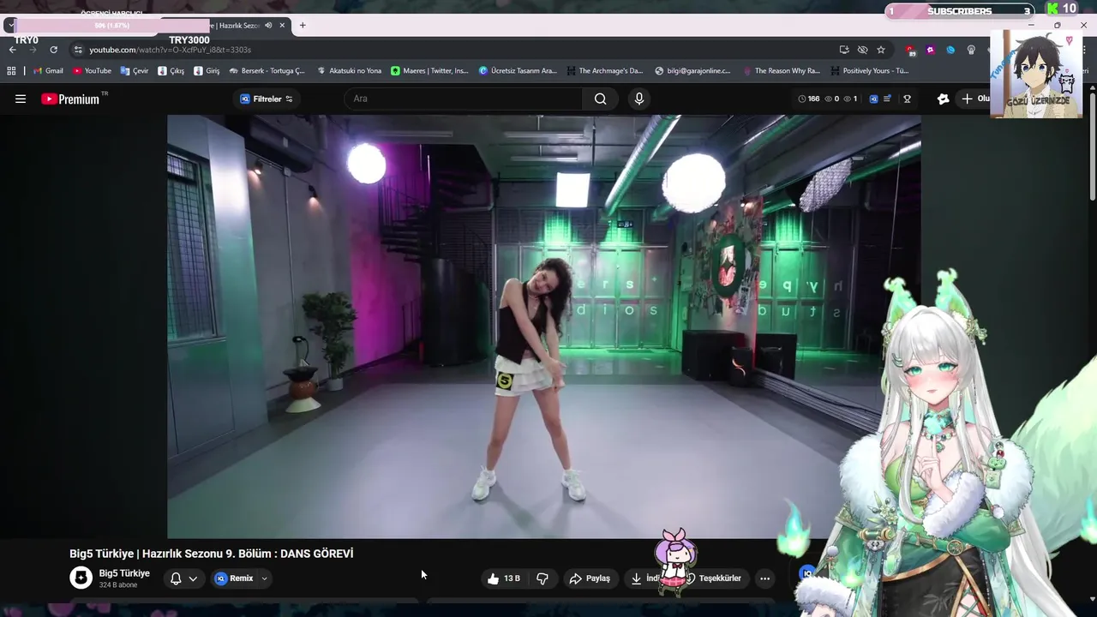The image size is (1097, 617).
Task: Start voice search with microphone icon
Action: tap(638, 99)
